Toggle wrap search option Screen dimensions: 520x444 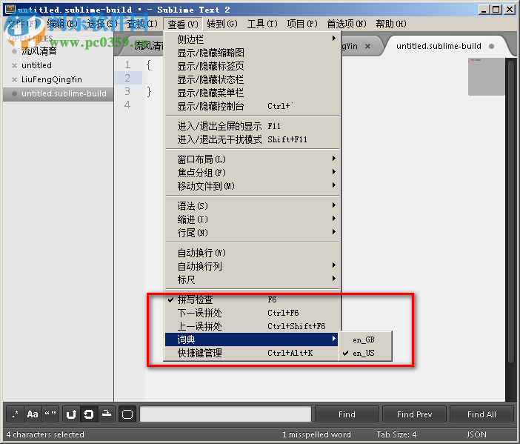89,414
